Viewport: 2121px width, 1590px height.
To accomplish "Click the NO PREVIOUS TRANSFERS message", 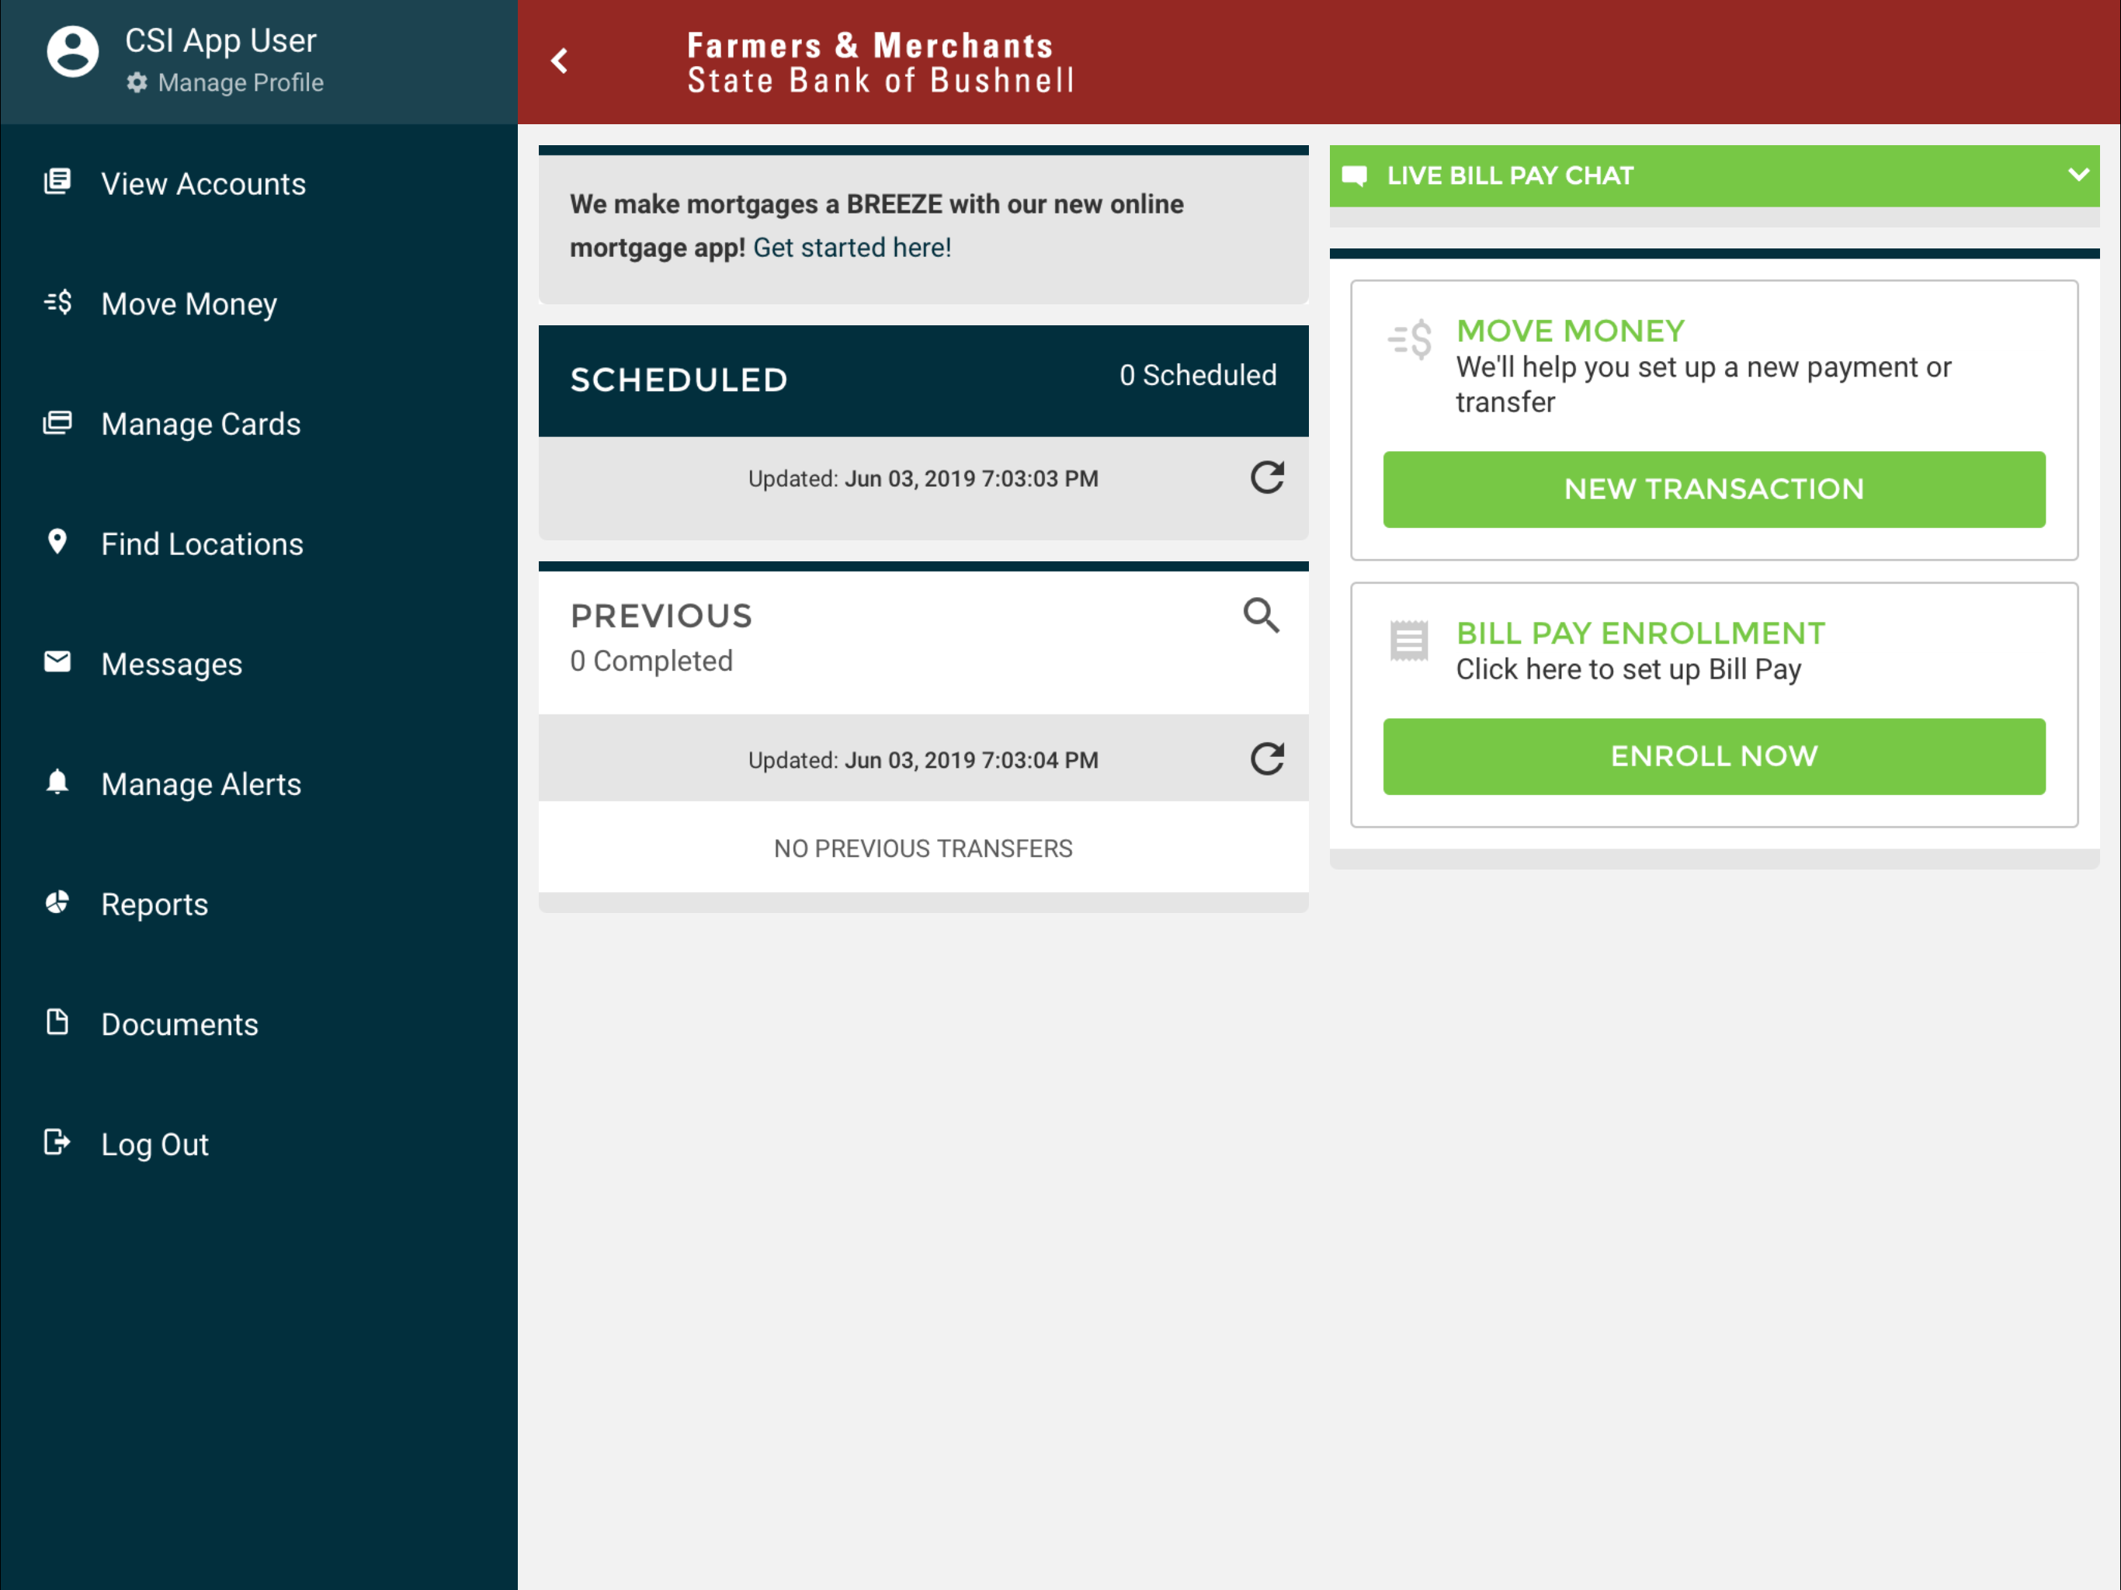I will click(x=922, y=849).
